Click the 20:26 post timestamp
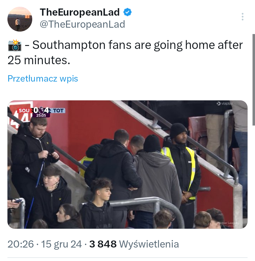This screenshot has height=261, width=255. [21, 244]
